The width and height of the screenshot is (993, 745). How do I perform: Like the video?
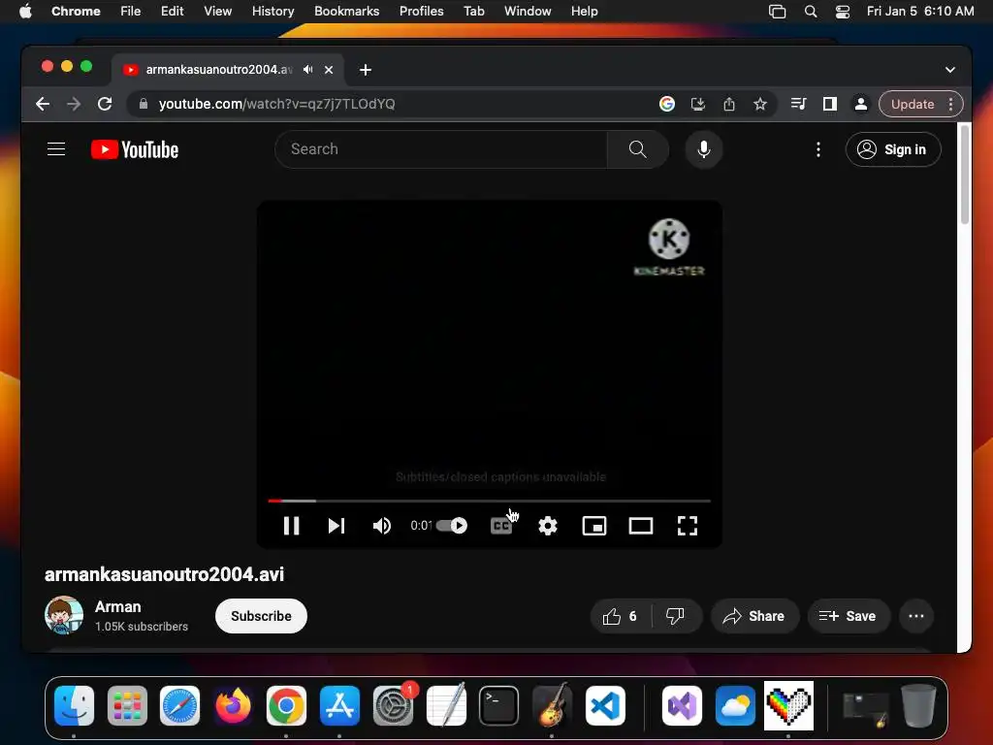pos(621,616)
